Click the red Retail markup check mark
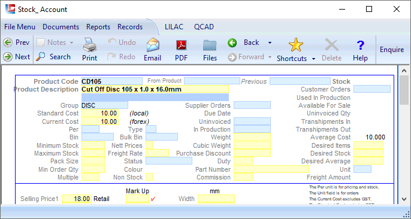Screen dimensions: 411x219 pos(153,199)
